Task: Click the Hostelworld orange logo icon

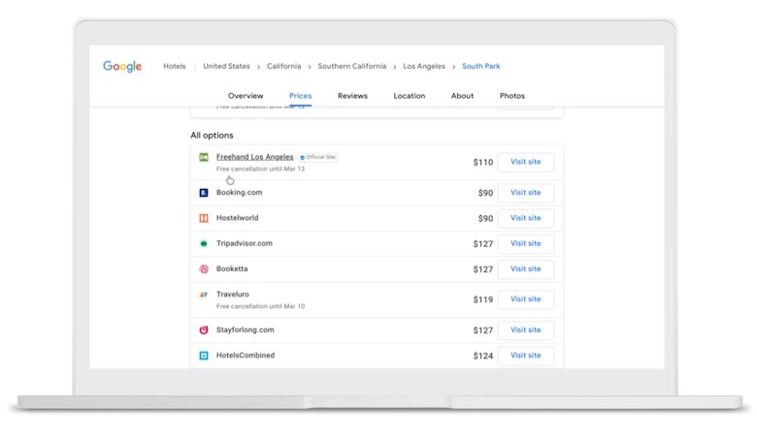Action: pos(204,218)
